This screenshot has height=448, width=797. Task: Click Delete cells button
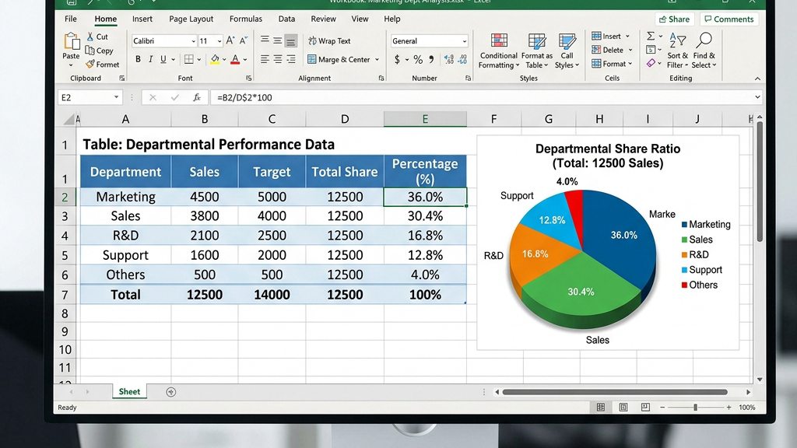(607, 50)
